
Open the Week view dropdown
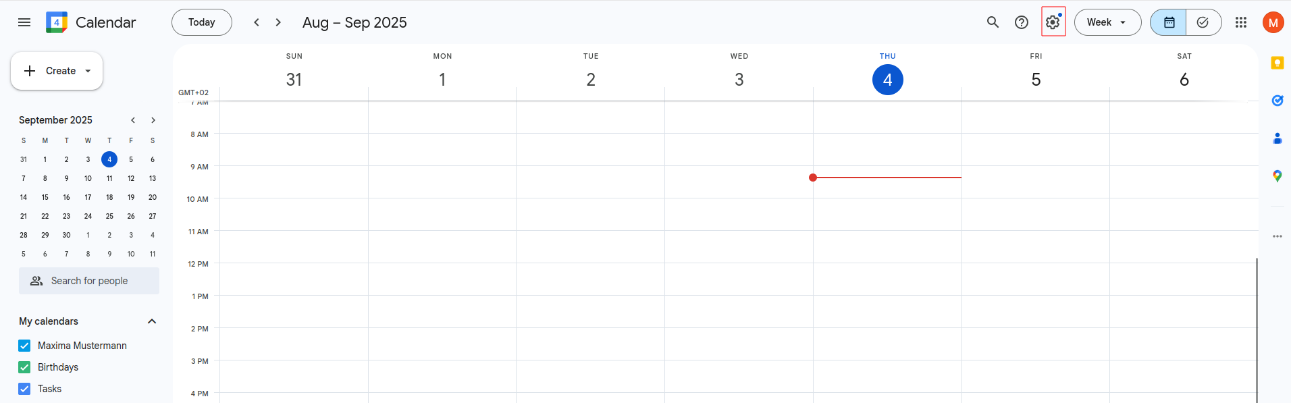coord(1107,22)
